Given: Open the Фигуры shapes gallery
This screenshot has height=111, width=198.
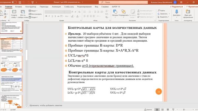Looking at the screenshot, I should (x=115, y=13).
